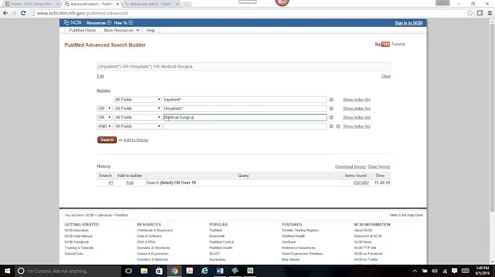Screen dimensions: 495x277
Task: Click Edit under the query box
Action: click(x=100, y=76)
